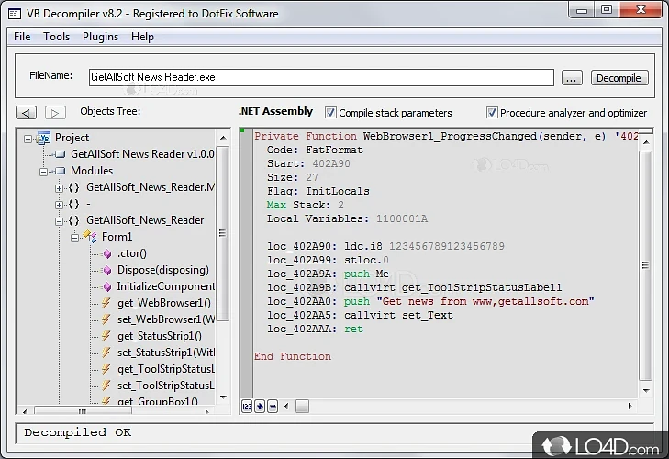Click the line numbers icon below code
Viewport: 669px width, 459px height.
point(246,406)
